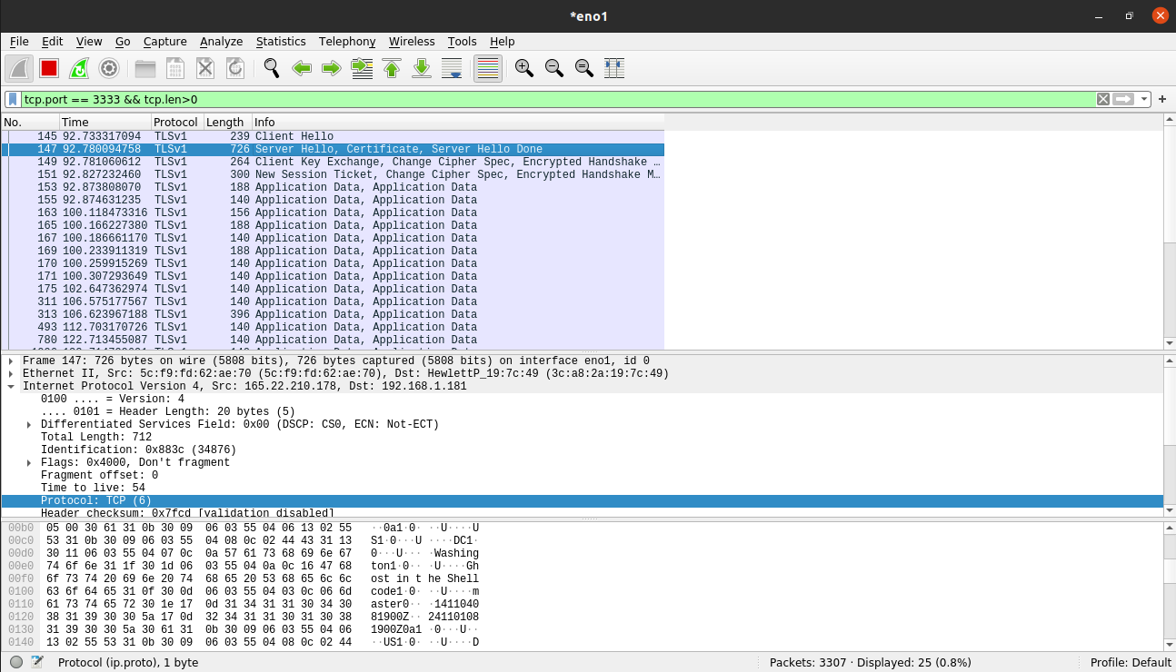The image size is (1176, 672).
Task: Zoom in on packet text
Action: coord(523,68)
